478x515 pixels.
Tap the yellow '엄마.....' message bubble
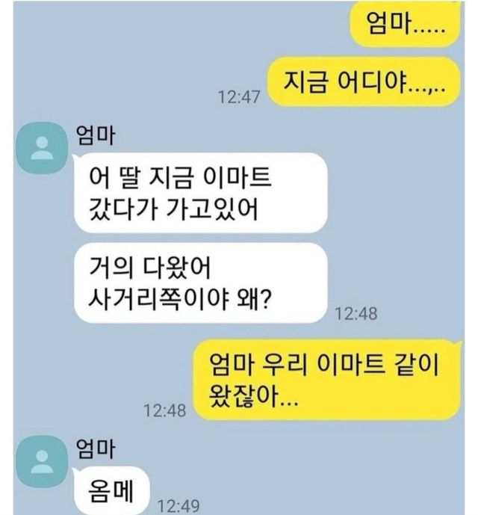coord(406,23)
